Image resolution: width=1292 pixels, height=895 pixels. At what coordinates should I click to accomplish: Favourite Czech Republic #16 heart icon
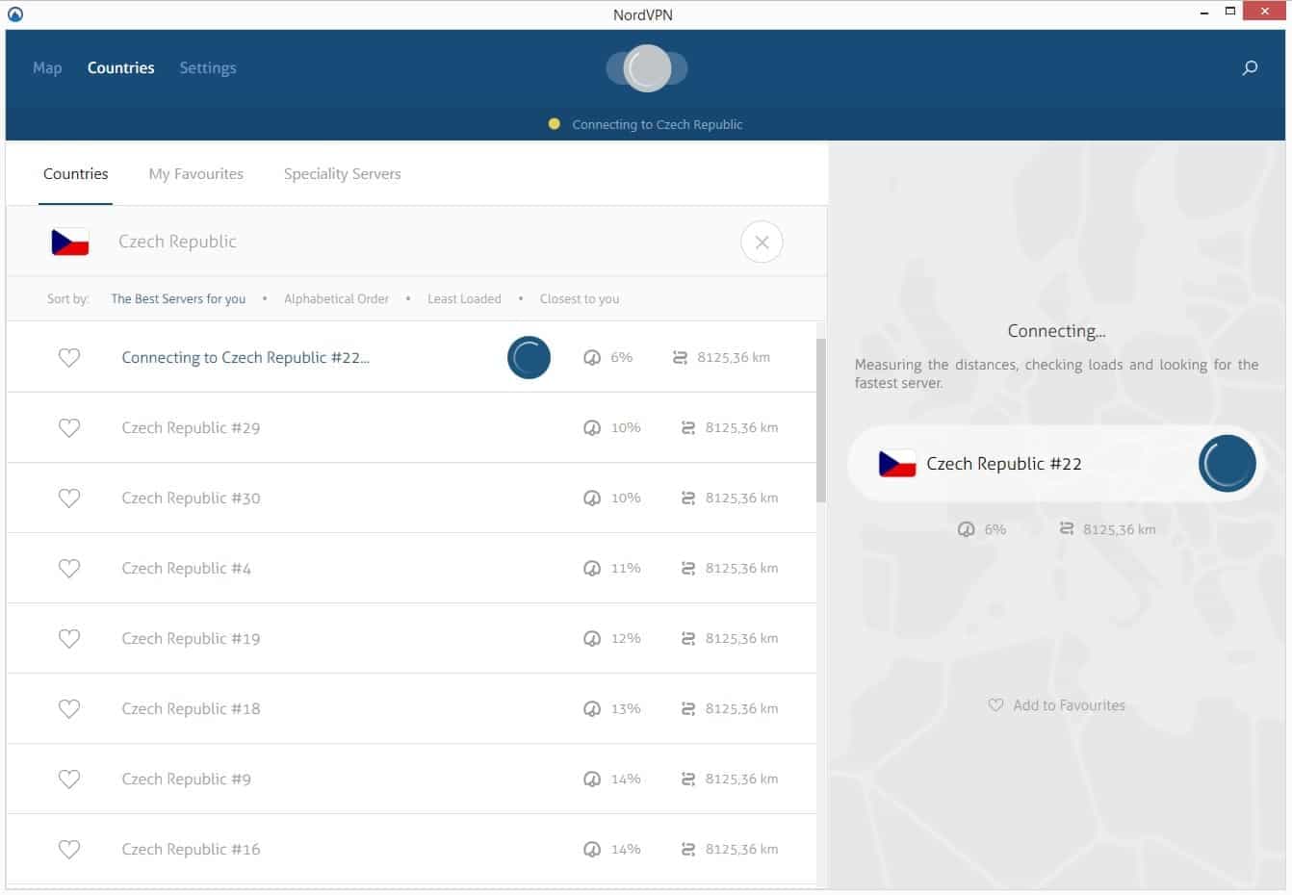tap(69, 850)
